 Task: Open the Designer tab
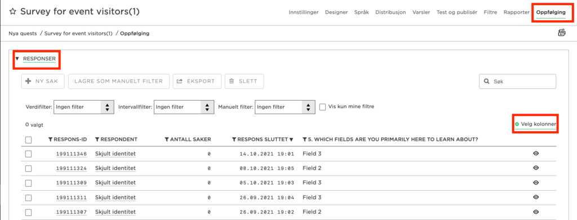[x=336, y=12]
